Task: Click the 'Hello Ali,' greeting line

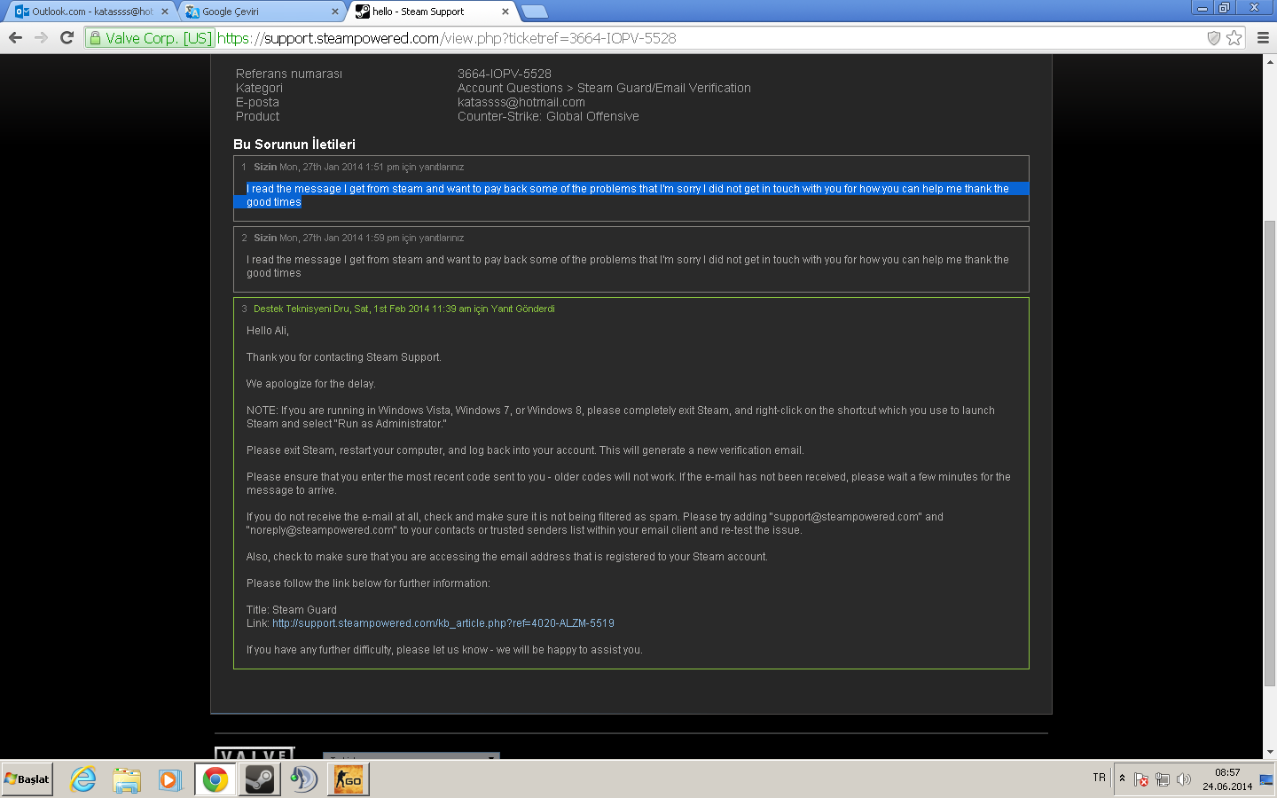Action: (x=268, y=331)
